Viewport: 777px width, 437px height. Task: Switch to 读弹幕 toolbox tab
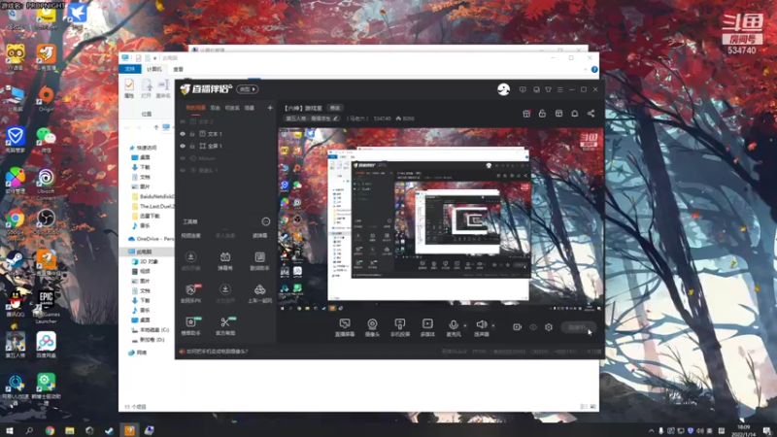click(259, 235)
